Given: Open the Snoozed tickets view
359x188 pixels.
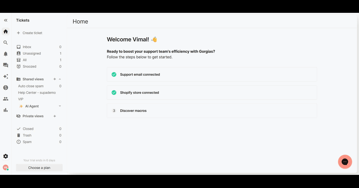Looking at the screenshot, I should (39, 67).
